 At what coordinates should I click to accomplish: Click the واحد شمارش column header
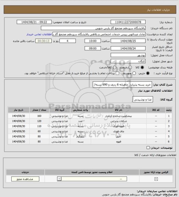[81, 110]
